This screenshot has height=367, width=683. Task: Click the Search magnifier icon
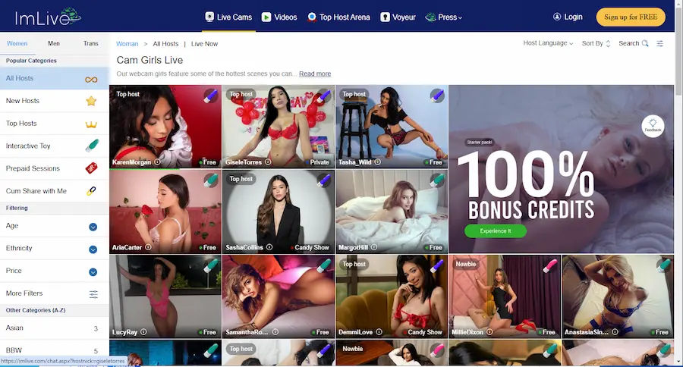pos(645,43)
